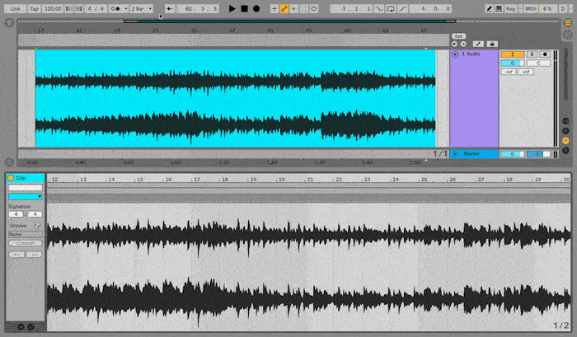Image resolution: width=577 pixels, height=337 pixels.
Task: Toggle the Key map mode button
Action: pos(510,8)
